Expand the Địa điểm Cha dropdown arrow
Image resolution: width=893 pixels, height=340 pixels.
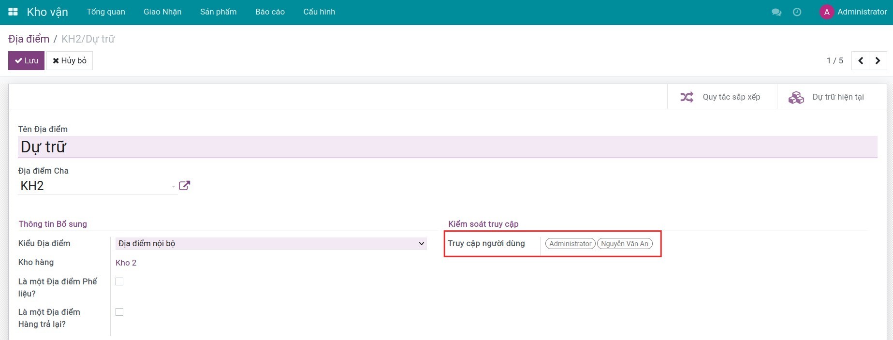173,186
